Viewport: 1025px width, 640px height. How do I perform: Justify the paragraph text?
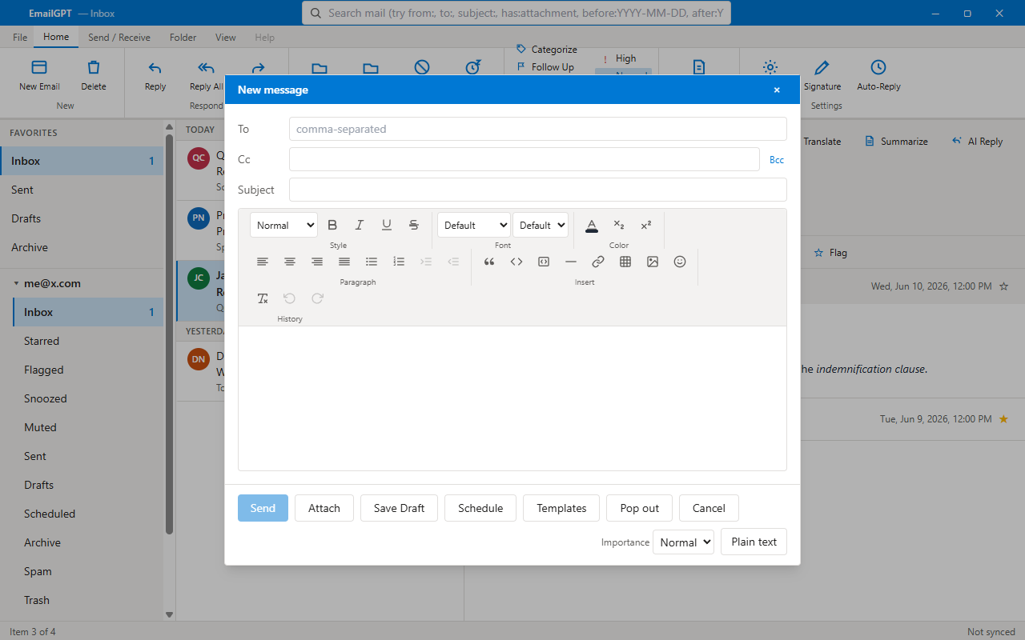point(344,262)
